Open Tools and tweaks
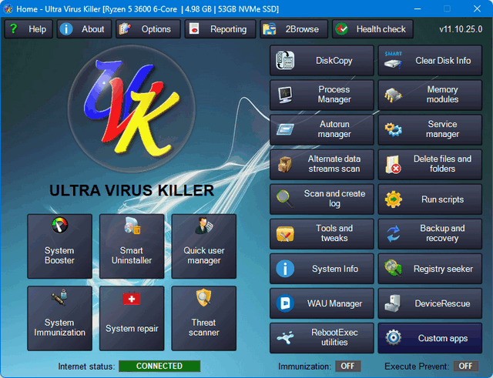 pyautogui.click(x=322, y=234)
